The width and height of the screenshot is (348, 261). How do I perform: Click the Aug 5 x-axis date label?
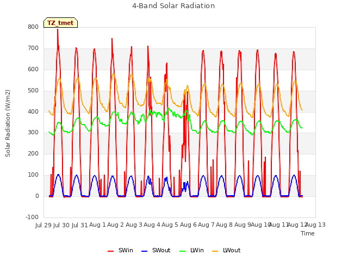[170, 225]
